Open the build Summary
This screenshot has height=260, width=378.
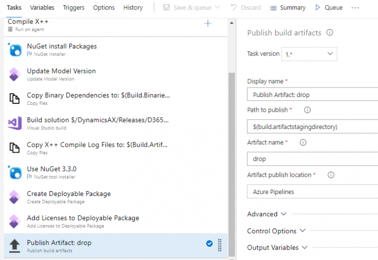coord(287,7)
